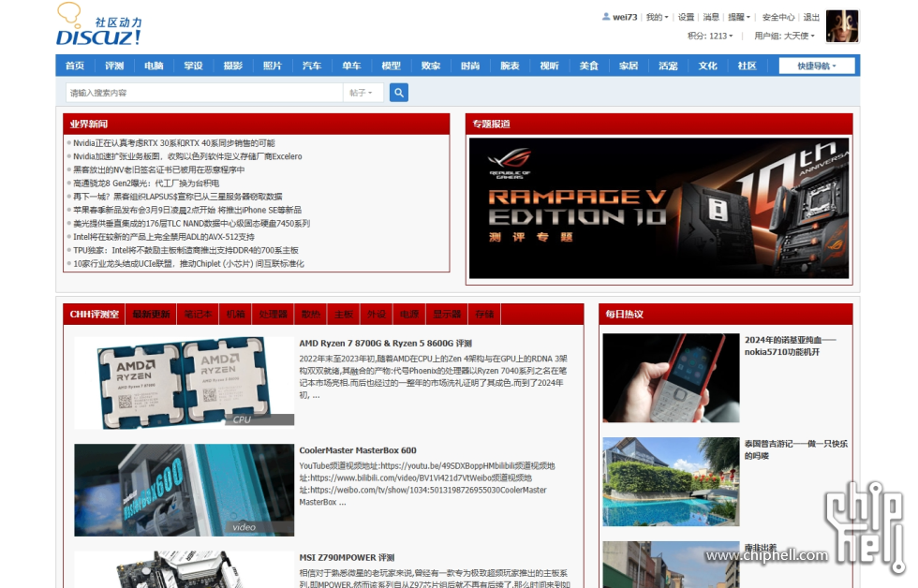Open the Discuz! logo homepage link

pos(99,24)
